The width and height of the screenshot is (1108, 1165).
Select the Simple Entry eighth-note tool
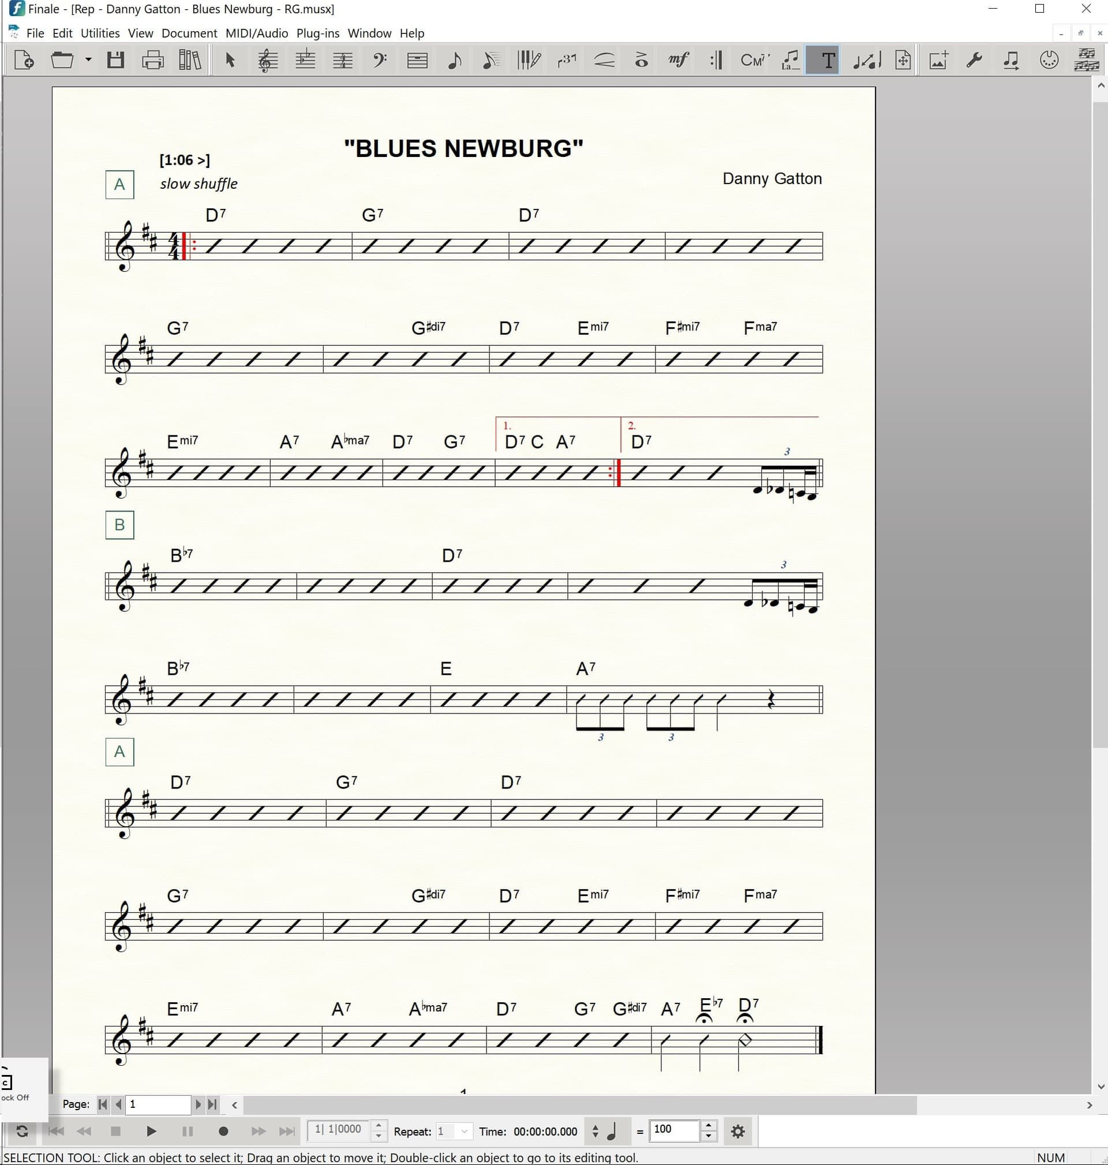(x=454, y=60)
